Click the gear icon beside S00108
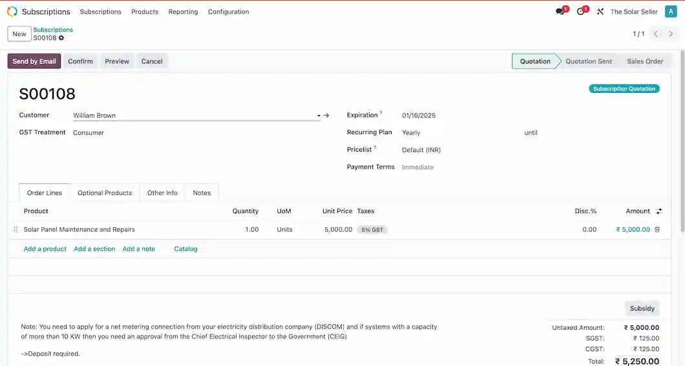This screenshot has height=366, width=685. 61,38
